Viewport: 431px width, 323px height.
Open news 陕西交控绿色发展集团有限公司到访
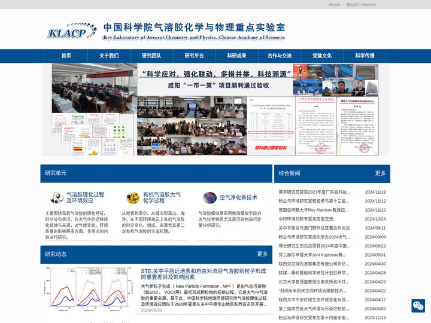point(314,264)
